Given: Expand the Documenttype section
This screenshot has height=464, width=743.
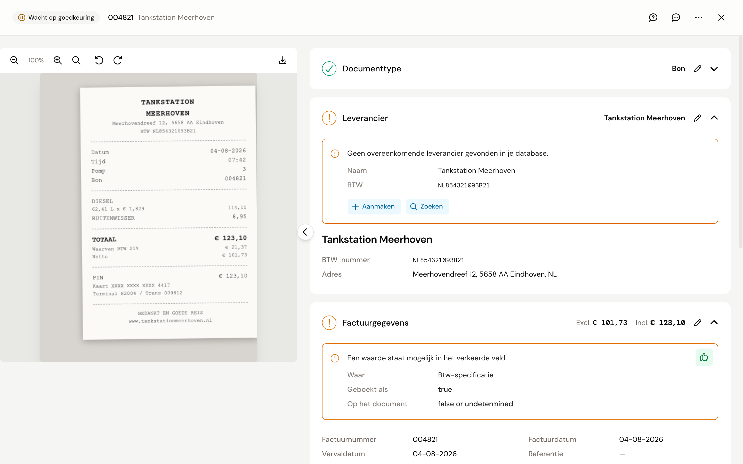Looking at the screenshot, I should [714, 69].
